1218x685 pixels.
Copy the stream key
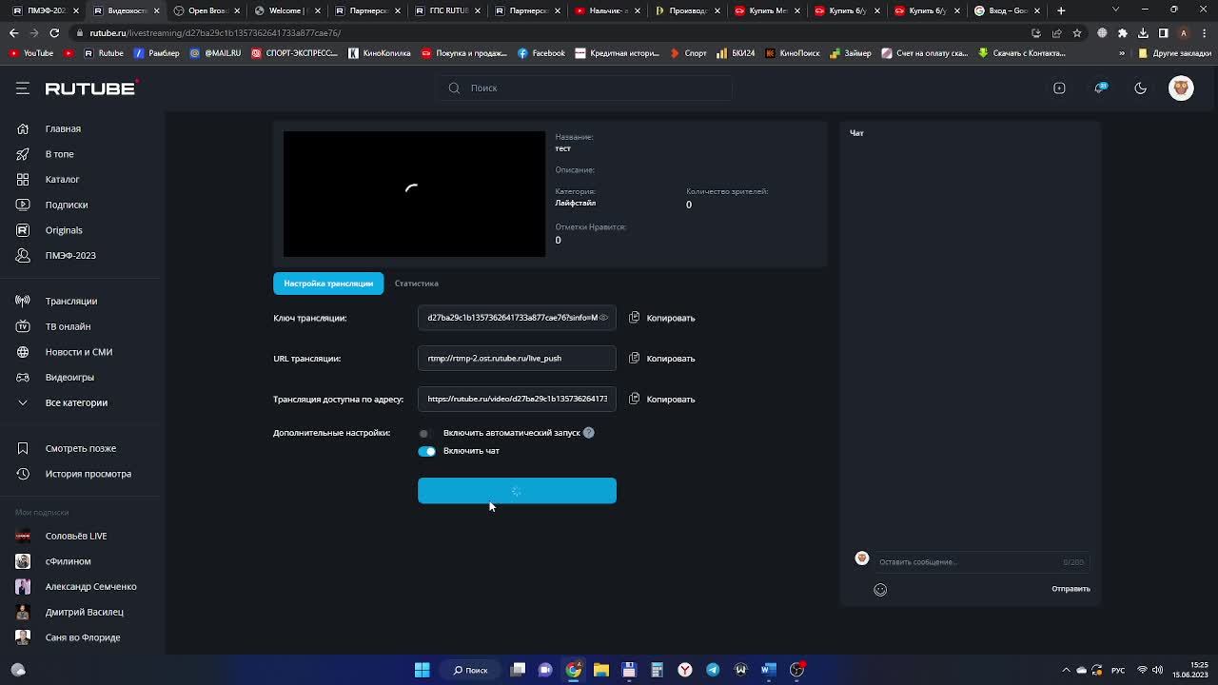(662, 318)
